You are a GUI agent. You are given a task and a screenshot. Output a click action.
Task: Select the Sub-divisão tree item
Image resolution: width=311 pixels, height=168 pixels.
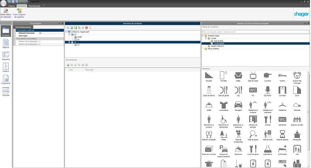pyautogui.click(x=218, y=41)
